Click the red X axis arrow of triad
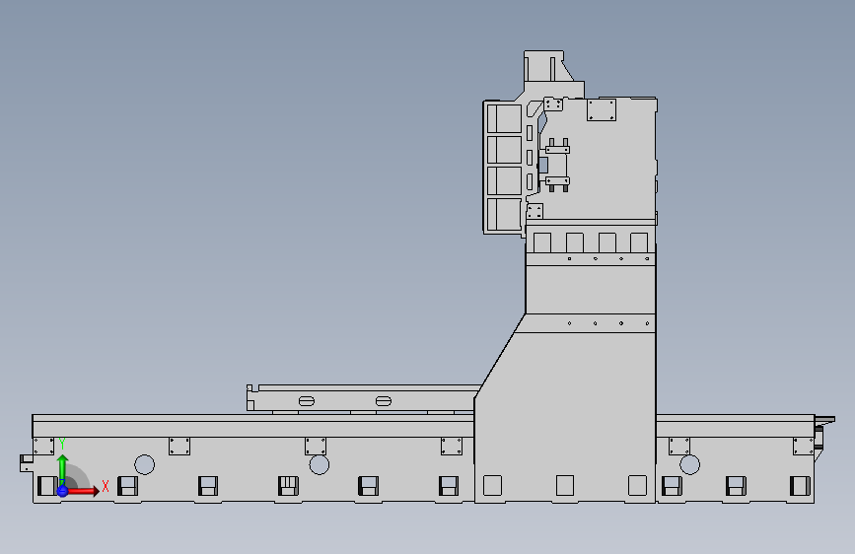This screenshot has width=855, height=554. click(83, 491)
